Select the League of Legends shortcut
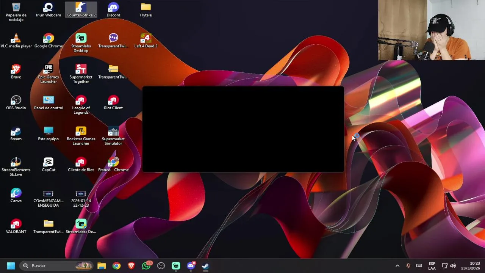The height and width of the screenshot is (273, 485). 81,105
